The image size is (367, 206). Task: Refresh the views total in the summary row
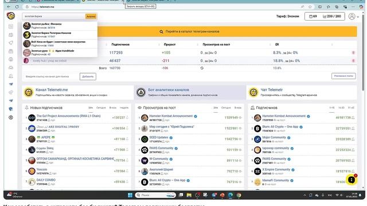(202, 68)
